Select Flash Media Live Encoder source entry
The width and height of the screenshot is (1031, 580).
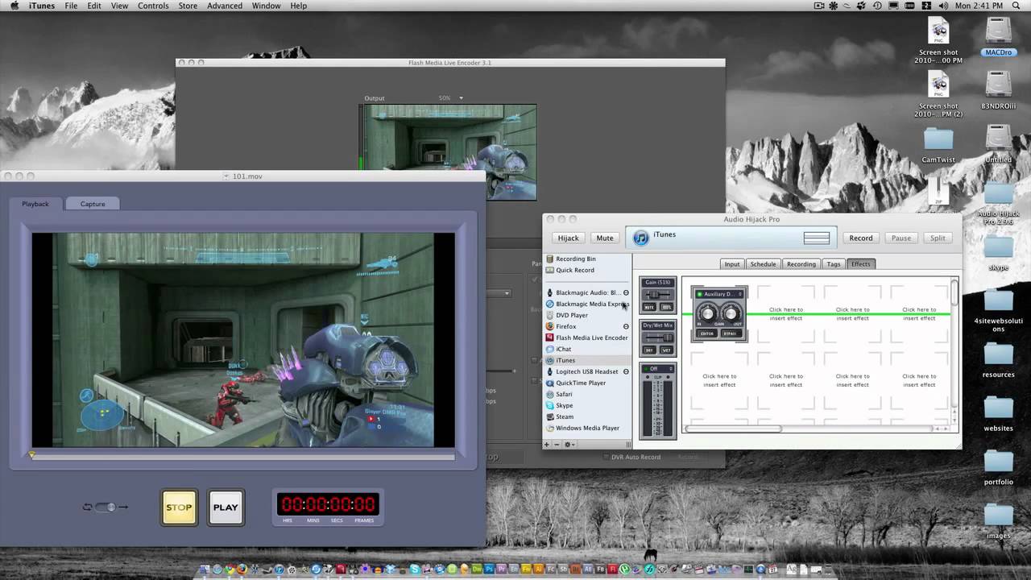tap(587, 338)
